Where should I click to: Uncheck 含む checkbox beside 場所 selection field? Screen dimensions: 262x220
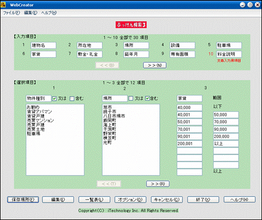click(147, 99)
